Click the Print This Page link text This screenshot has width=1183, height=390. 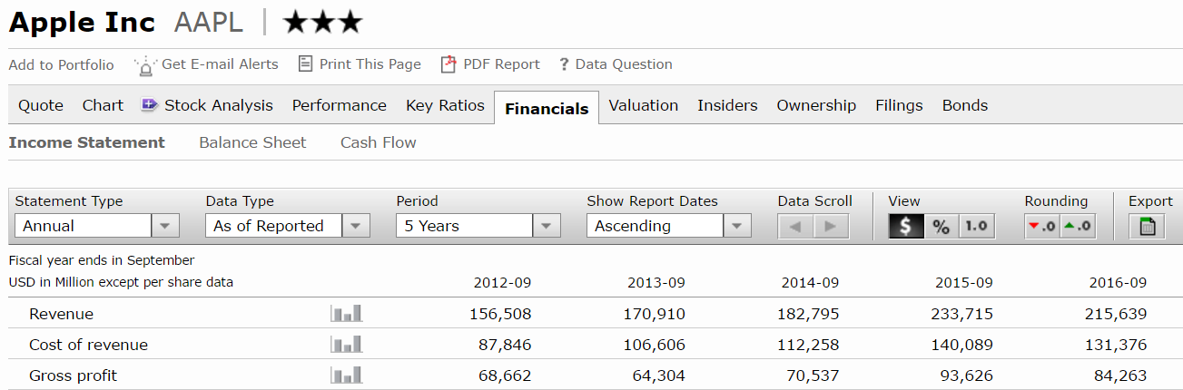coord(370,64)
